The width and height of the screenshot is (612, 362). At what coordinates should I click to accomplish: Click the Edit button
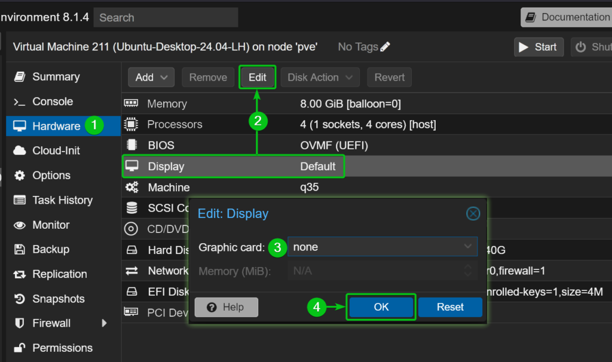coord(257,77)
